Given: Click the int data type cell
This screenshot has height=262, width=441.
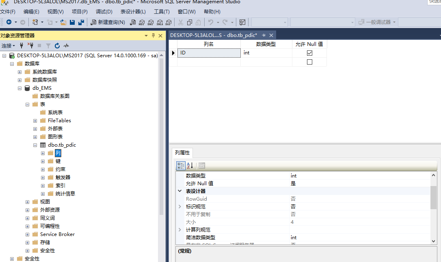Looking at the screenshot, I should [x=266, y=53].
